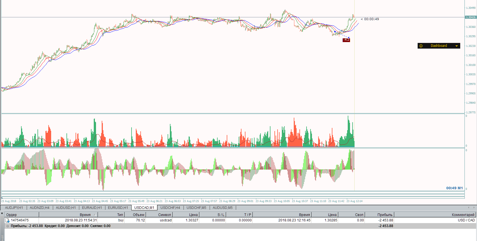
Task: Click the candle countdown '< 00:00:49'
Action: (x=370, y=19)
